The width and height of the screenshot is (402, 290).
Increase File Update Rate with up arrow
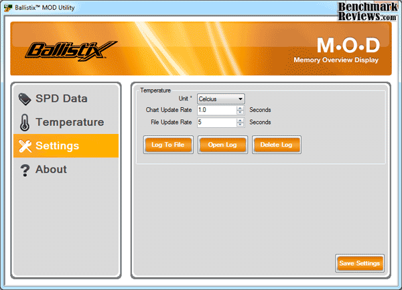coord(241,121)
